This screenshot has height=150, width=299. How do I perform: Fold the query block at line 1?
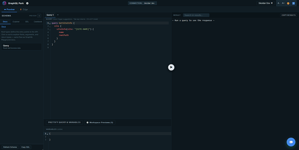[50, 23]
